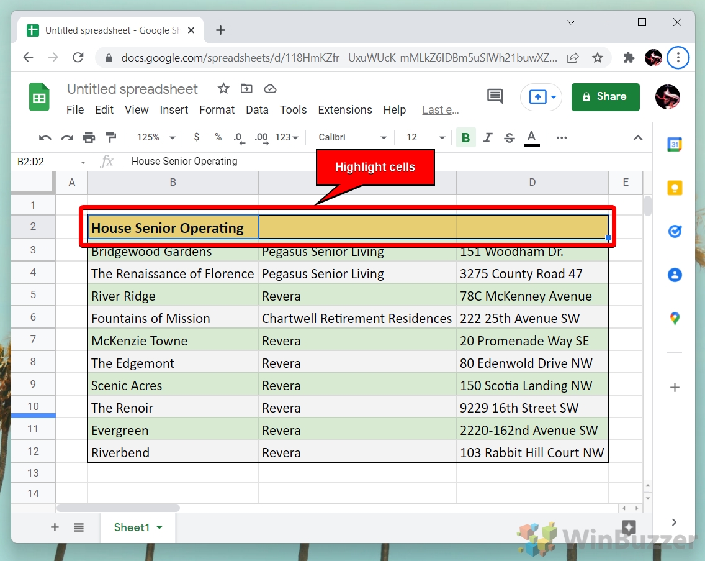
Task: Increase decimal places icon
Action: pyautogui.click(x=261, y=138)
